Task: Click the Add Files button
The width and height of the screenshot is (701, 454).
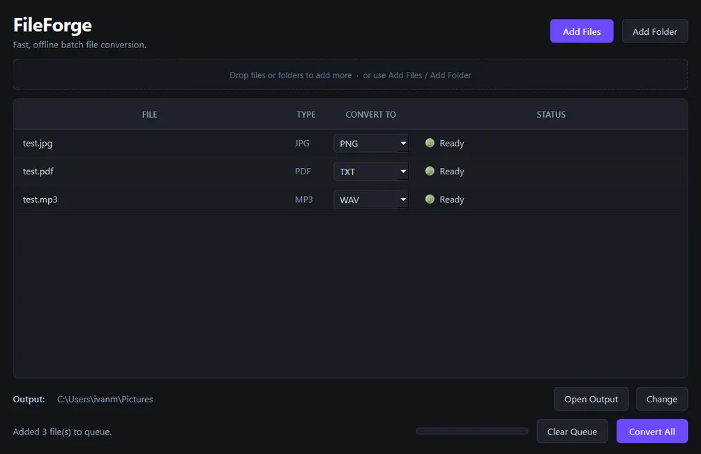Action: click(x=581, y=31)
